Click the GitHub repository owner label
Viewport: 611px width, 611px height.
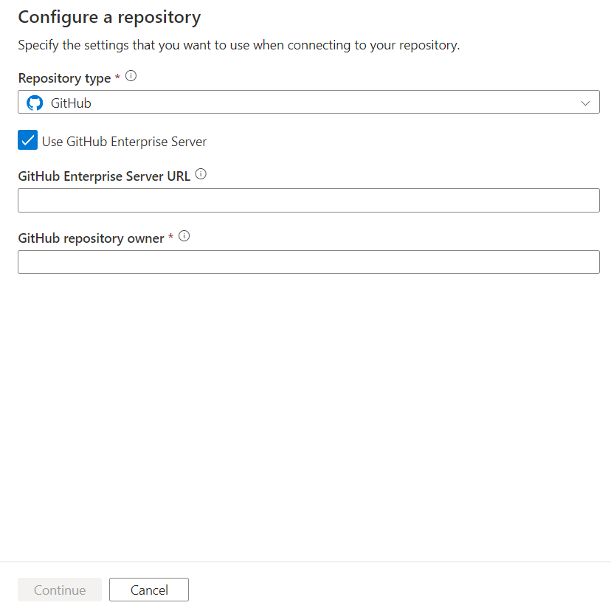pyautogui.click(x=91, y=238)
